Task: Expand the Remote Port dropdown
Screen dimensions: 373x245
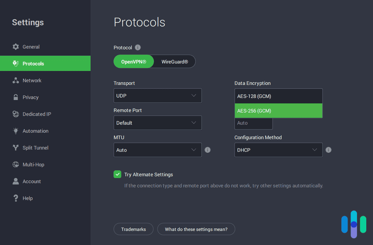Action: coord(157,123)
